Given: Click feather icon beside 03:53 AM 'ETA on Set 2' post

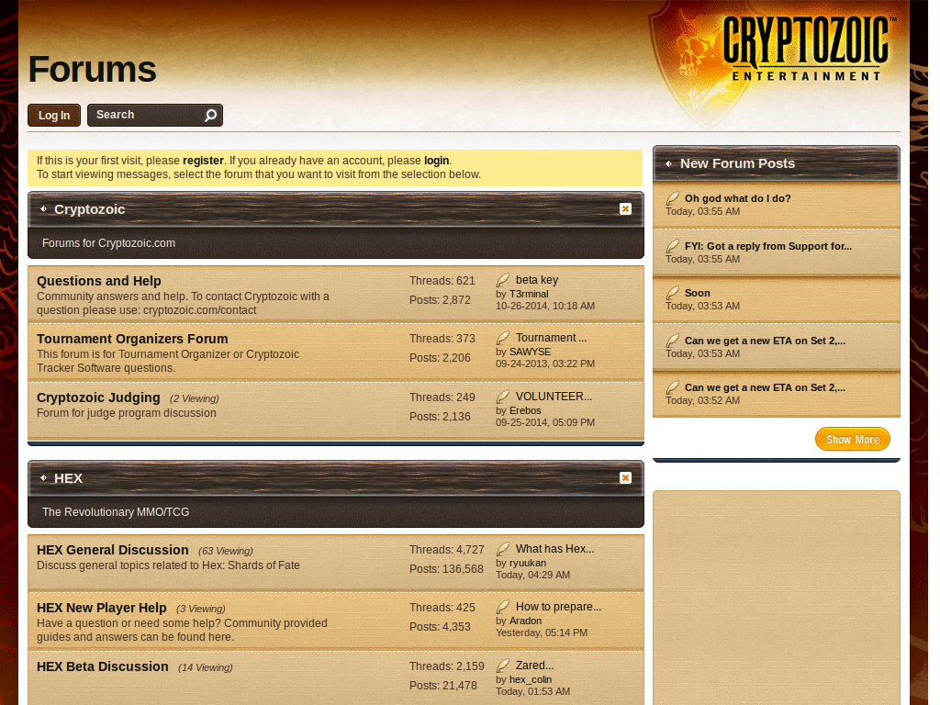Looking at the screenshot, I should (673, 341).
